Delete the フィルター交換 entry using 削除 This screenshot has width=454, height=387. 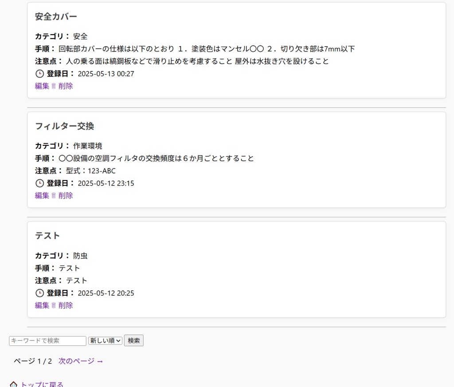click(x=65, y=195)
